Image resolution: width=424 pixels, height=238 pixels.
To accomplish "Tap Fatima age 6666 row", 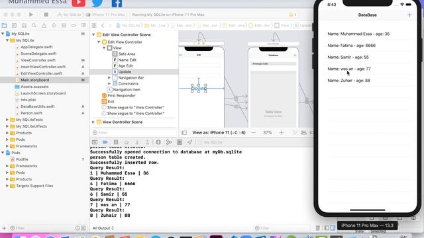I will (x=368, y=46).
